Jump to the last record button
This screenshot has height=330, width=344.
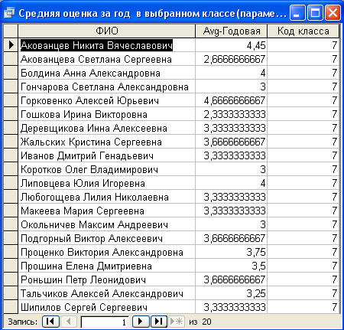tap(159, 322)
